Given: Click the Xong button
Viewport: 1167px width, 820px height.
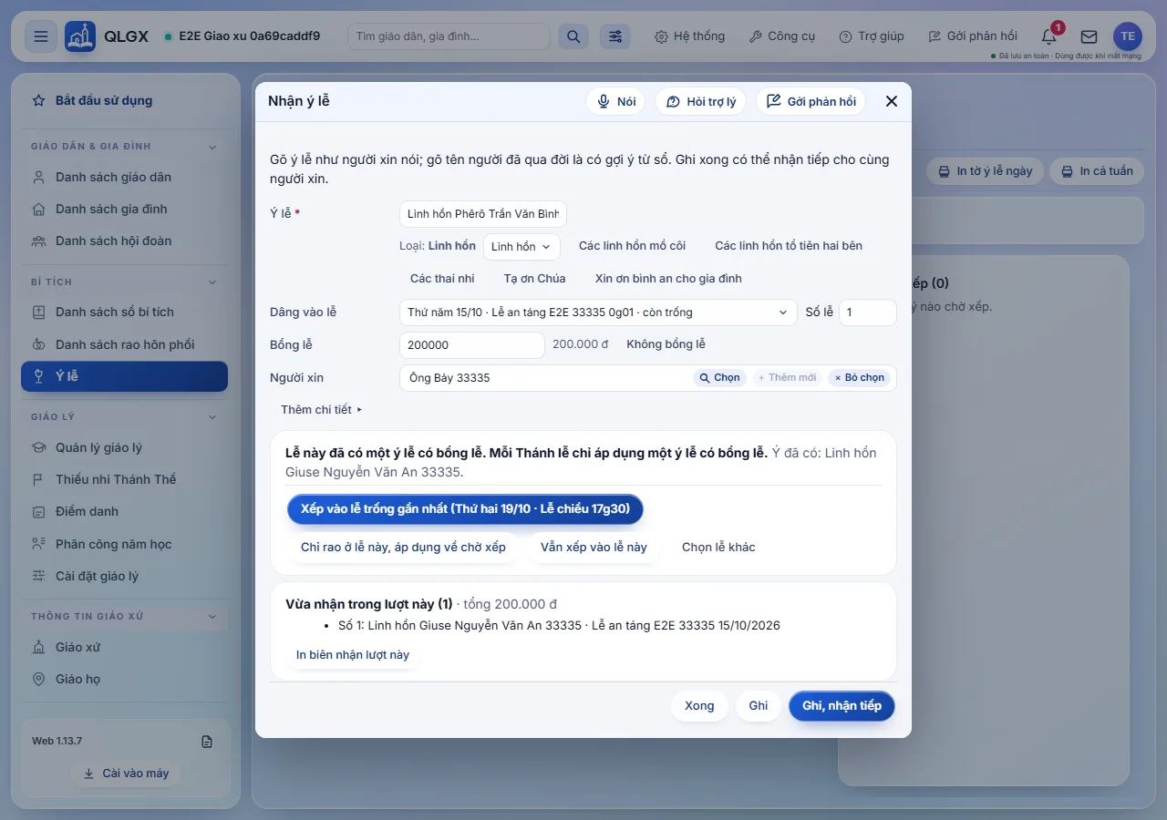Looking at the screenshot, I should 699,706.
